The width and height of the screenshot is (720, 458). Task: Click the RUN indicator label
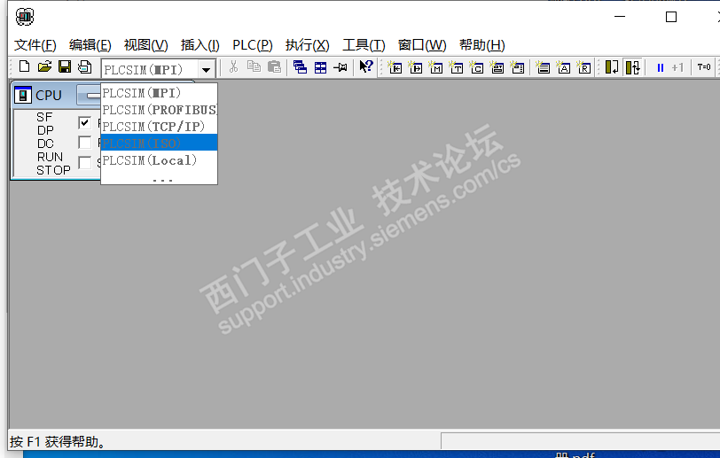(50, 157)
